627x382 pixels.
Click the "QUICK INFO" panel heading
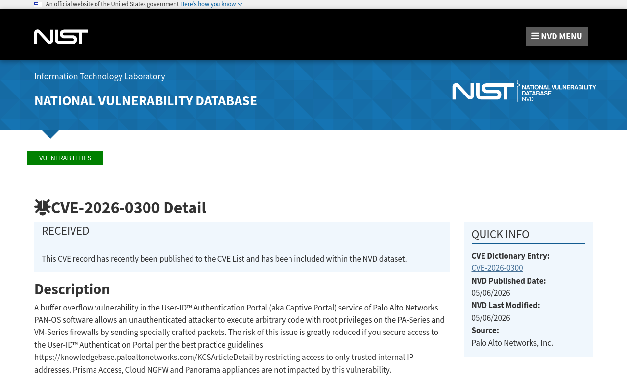(500, 234)
